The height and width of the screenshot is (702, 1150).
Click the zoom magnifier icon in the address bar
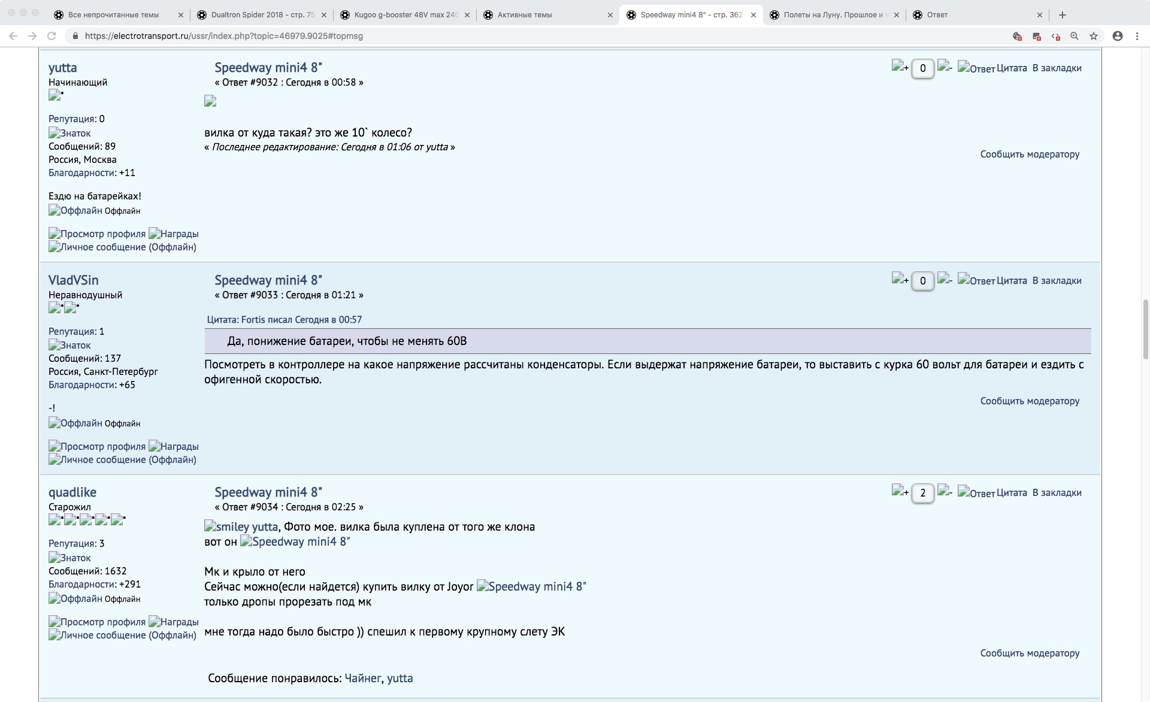click(1075, 36)
